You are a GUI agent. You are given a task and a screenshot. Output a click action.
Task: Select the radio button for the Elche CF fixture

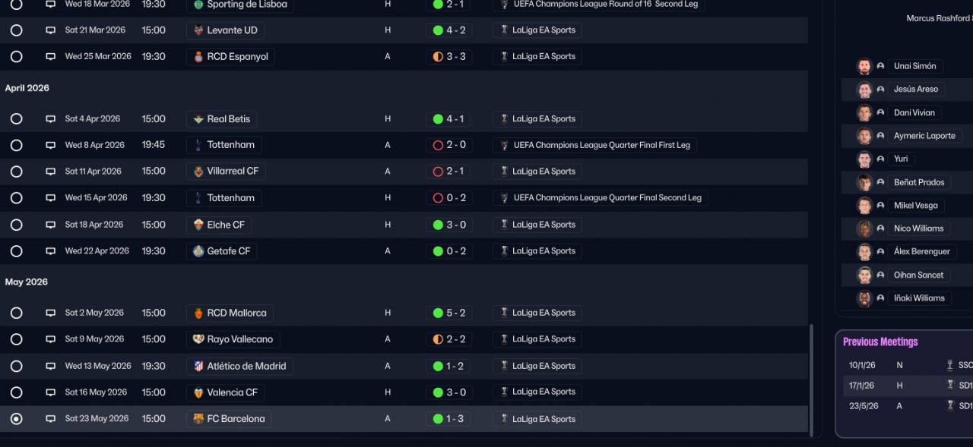[16, 225]
